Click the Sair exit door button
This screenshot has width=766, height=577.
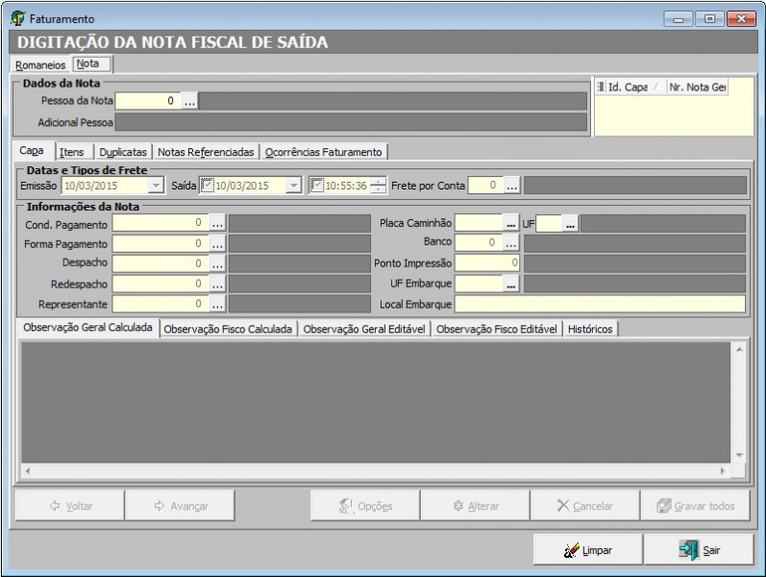coord(699,550)
